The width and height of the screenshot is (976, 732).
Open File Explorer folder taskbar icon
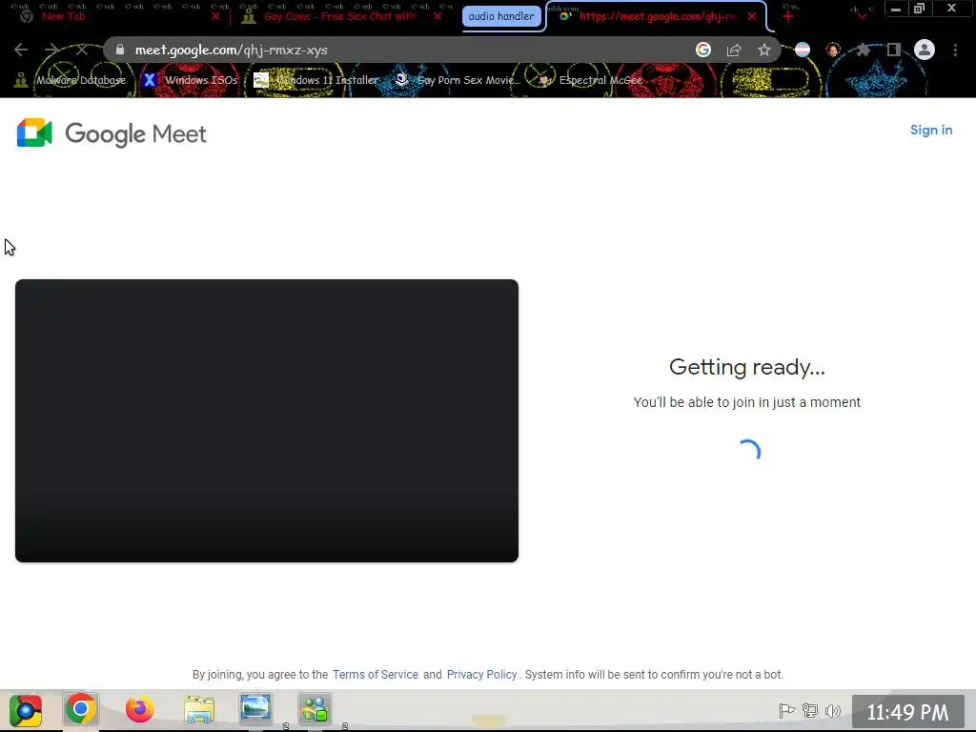(x=199, y=709)
